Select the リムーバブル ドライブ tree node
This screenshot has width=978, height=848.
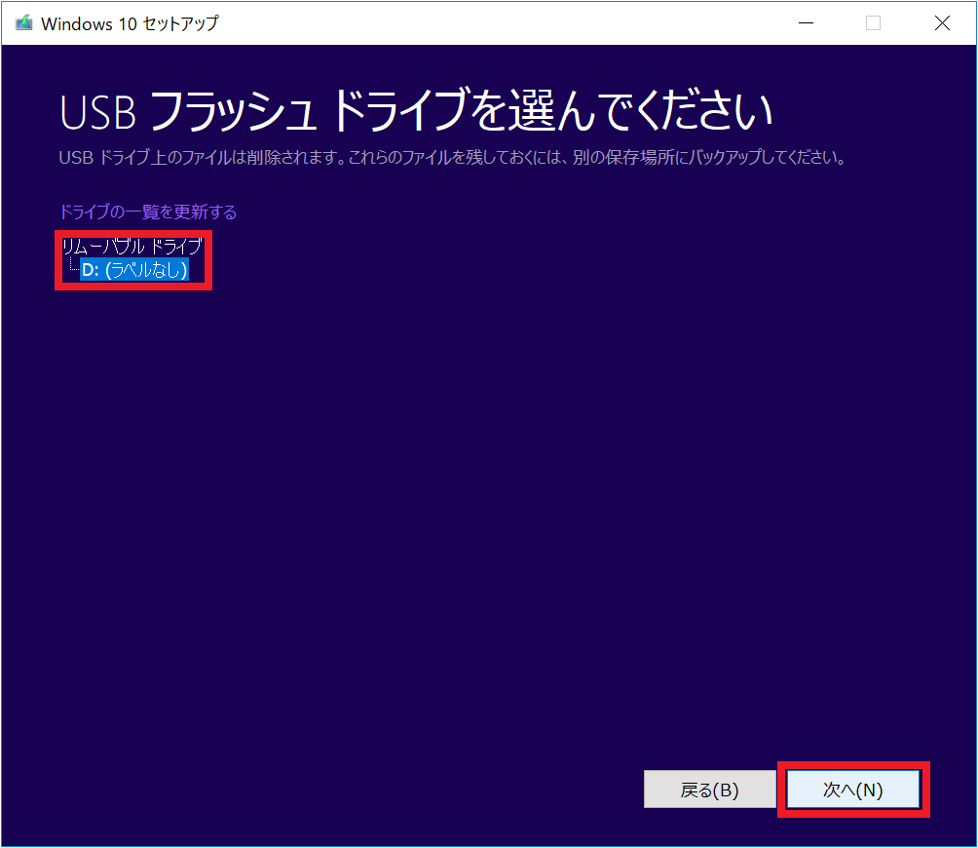[132, 247]
